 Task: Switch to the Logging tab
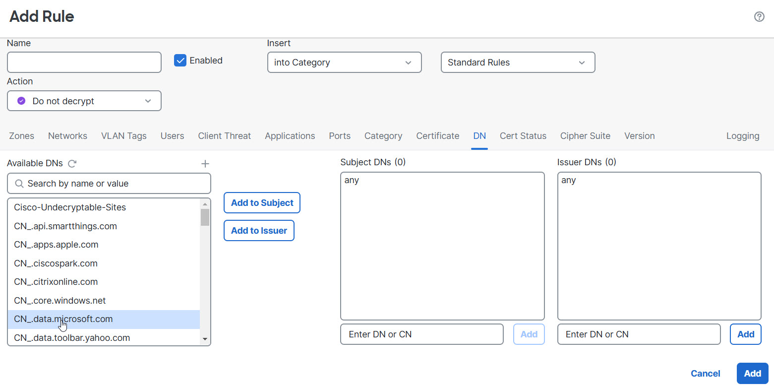[742, 135]
